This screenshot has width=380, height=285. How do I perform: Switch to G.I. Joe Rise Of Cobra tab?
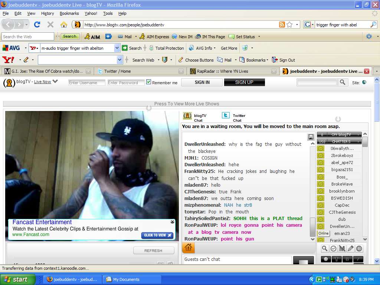coord(47,71)
